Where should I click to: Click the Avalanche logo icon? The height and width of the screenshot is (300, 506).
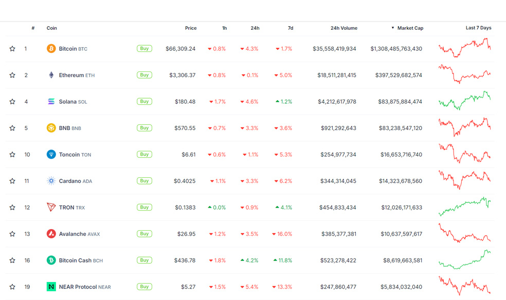tap(51, 234)
